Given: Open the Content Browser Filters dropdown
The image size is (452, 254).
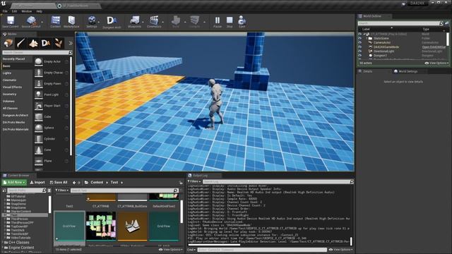Looking at the screenshot, I should pyautogui.click(x=61, y=190).
